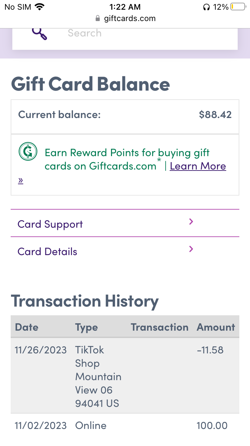The height and width of the screenshot is (446, 250).
Task: Tap the Date column header
Action: click(x=27, y=327)
